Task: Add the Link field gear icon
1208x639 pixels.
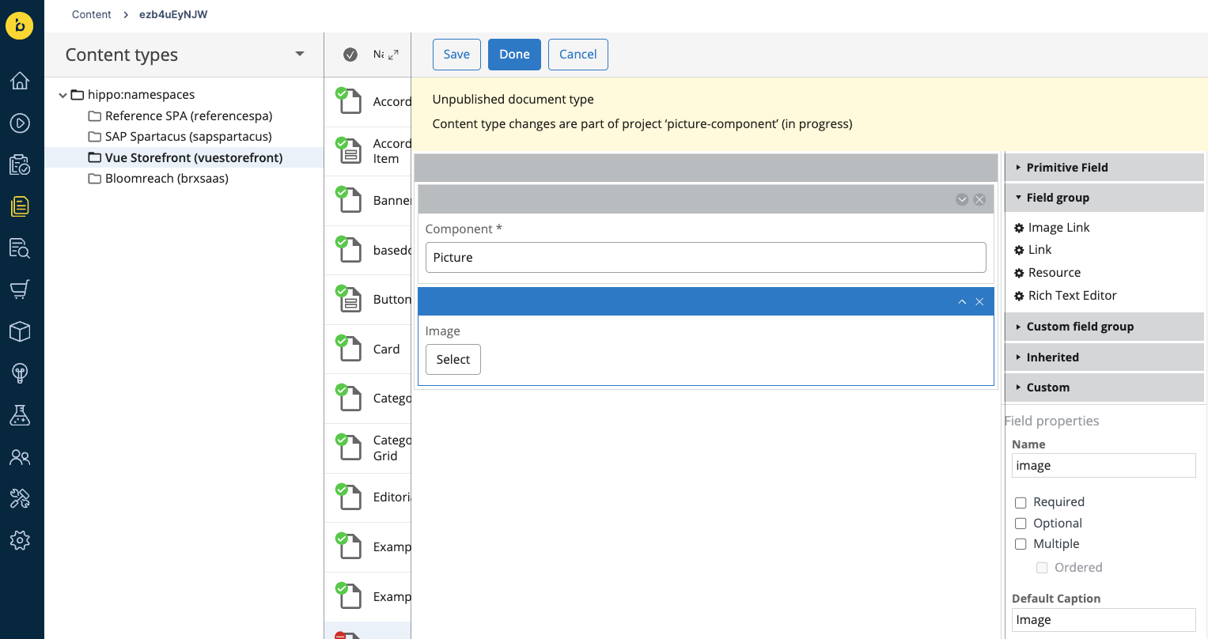Action: coord(1019,250)
